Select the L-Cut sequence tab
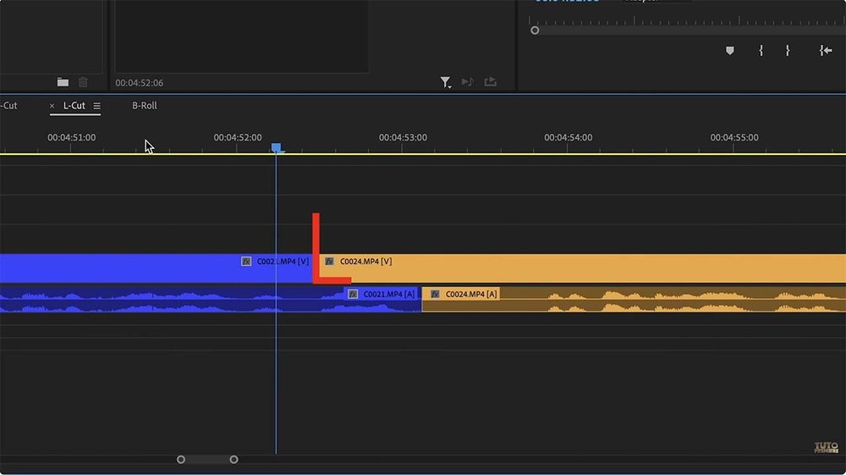The image size is (846, 475). pos(74,106)
